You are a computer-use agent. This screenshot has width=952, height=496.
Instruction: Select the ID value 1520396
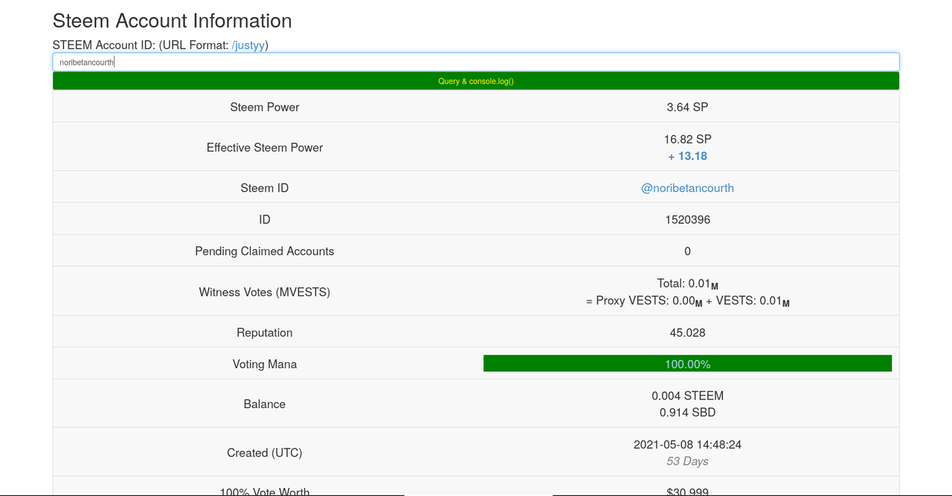[x=687, y=220]
